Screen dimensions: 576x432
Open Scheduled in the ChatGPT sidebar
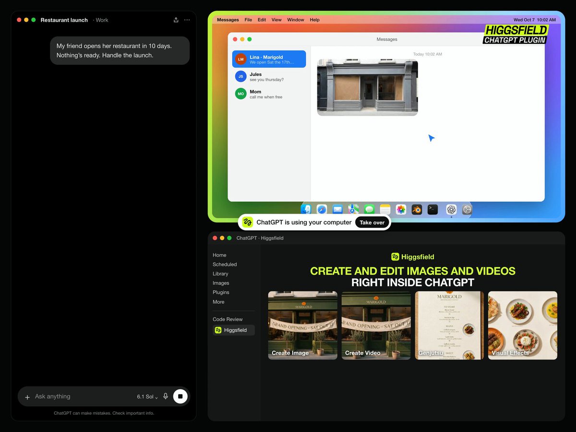[x=225, y=264]
